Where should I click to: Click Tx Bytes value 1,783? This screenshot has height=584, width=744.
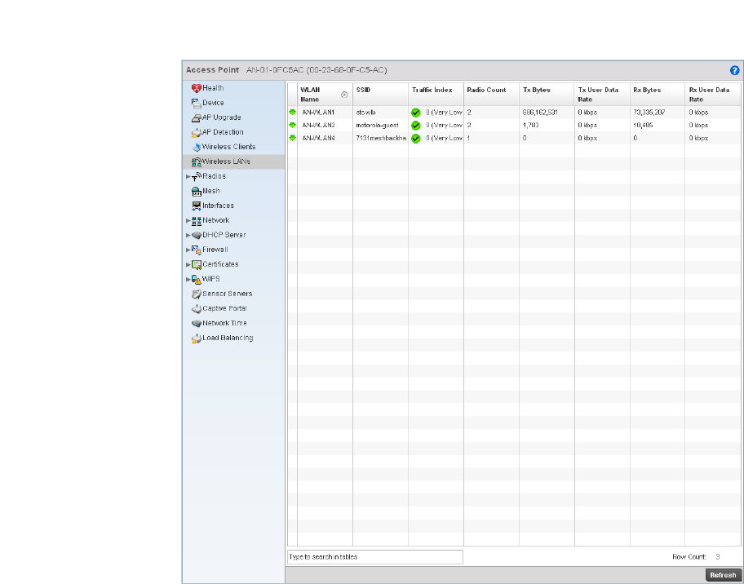point(530,126)
